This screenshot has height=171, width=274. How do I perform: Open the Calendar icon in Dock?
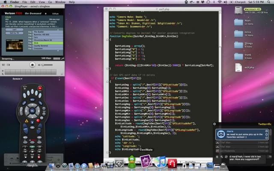coord(97,165)
